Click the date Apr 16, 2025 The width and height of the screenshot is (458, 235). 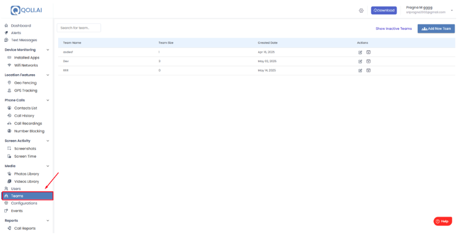266,52
